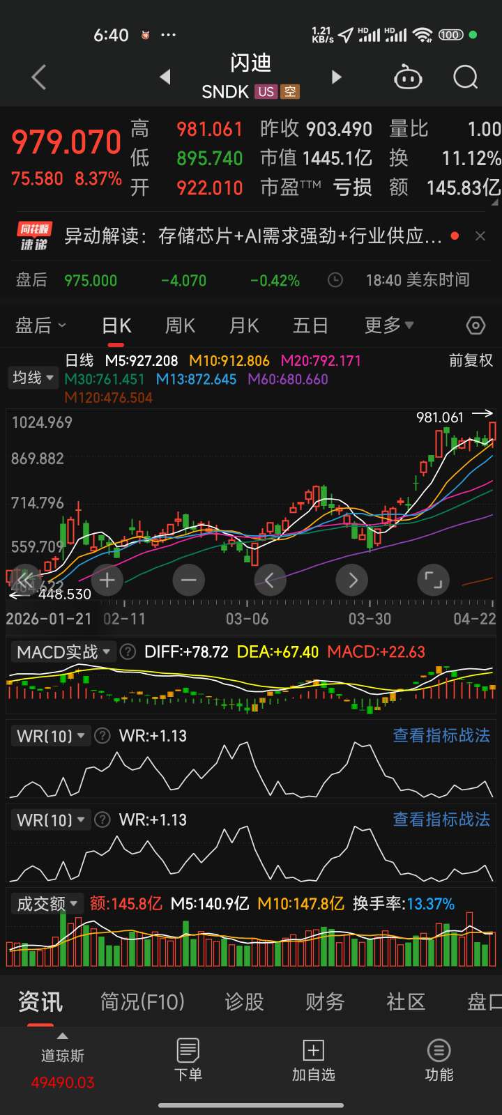Open the 简况(F10) tab
Screen dimensions: 502x1115
[x=142, y=1002]
